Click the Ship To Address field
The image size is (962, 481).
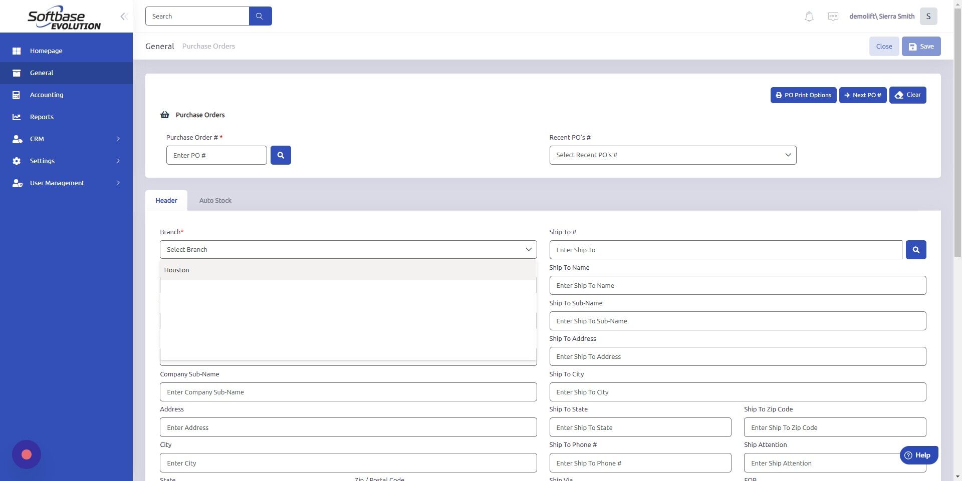pyautogui.click(x=738, y=356)
